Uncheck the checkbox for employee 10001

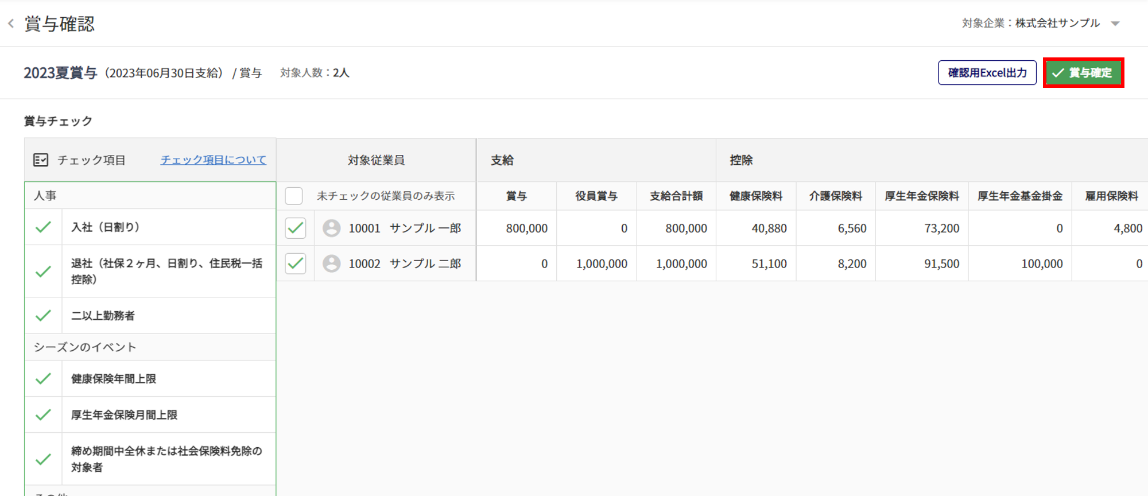pyautogui.click(x=296, y=228)
